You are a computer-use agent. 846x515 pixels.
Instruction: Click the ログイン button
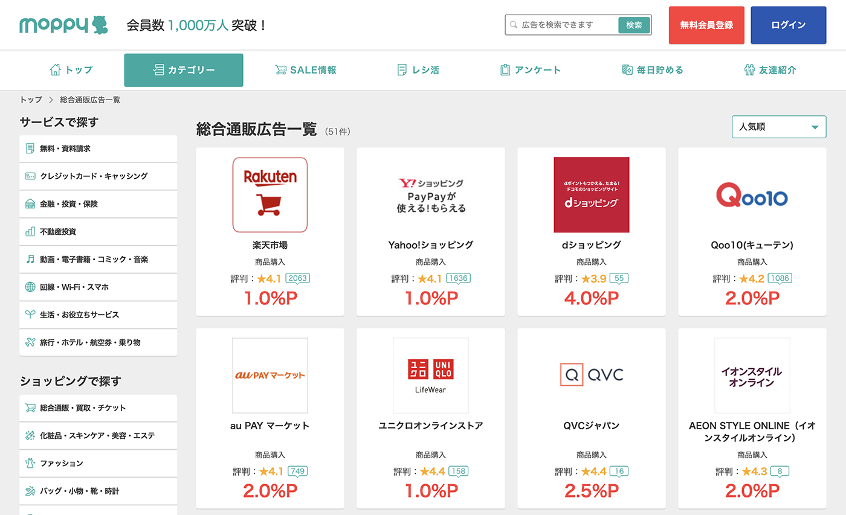click(789, 25)
